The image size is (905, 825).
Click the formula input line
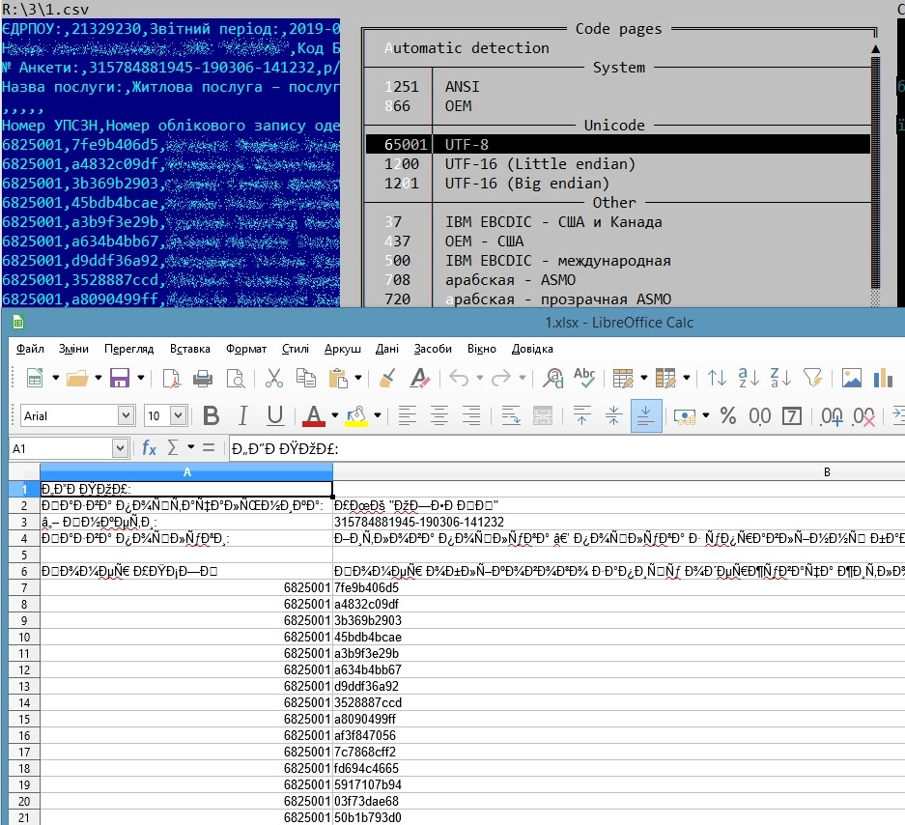point(560,448)
